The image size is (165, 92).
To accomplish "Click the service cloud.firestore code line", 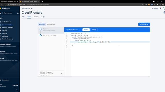I will (80, 35).
